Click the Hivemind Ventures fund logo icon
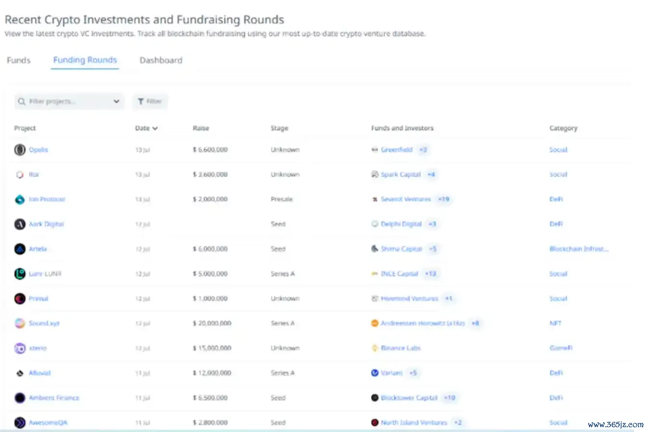Viewport: 647px width, 432px height. 375,299
